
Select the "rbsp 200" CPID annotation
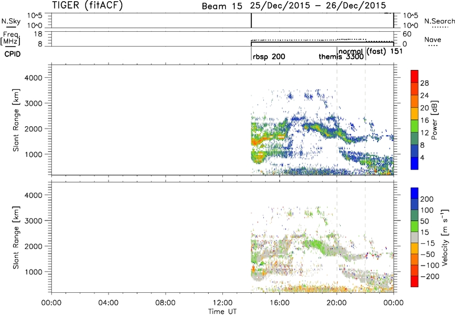268,56
